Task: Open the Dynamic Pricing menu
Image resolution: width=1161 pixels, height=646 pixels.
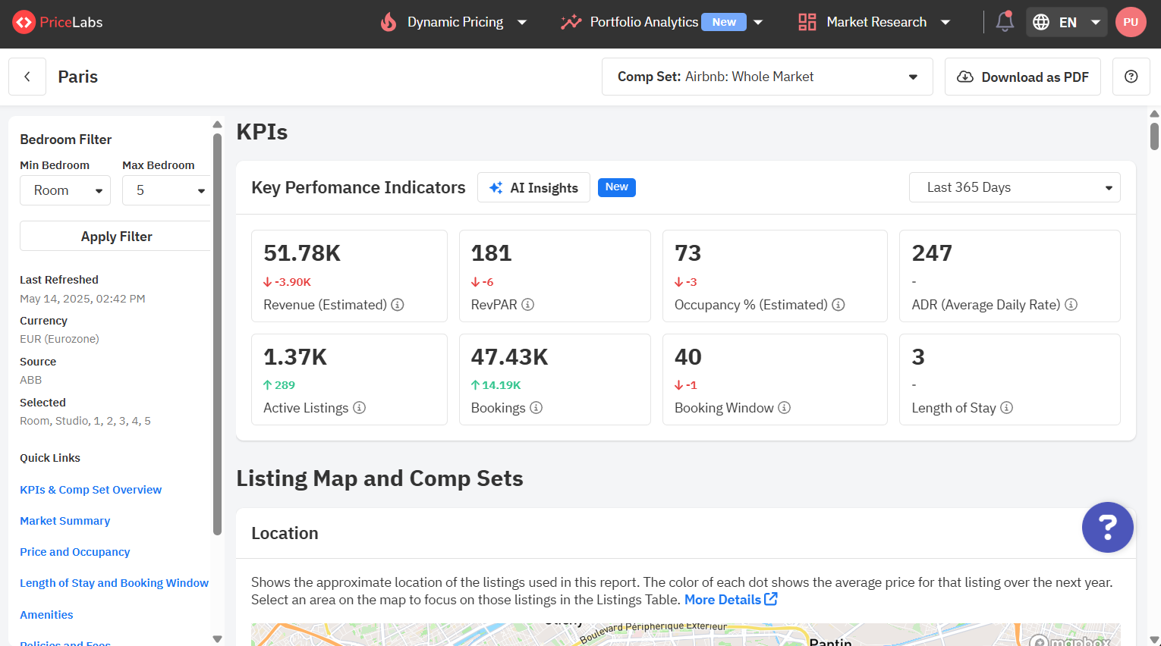Action: (454, 22)
